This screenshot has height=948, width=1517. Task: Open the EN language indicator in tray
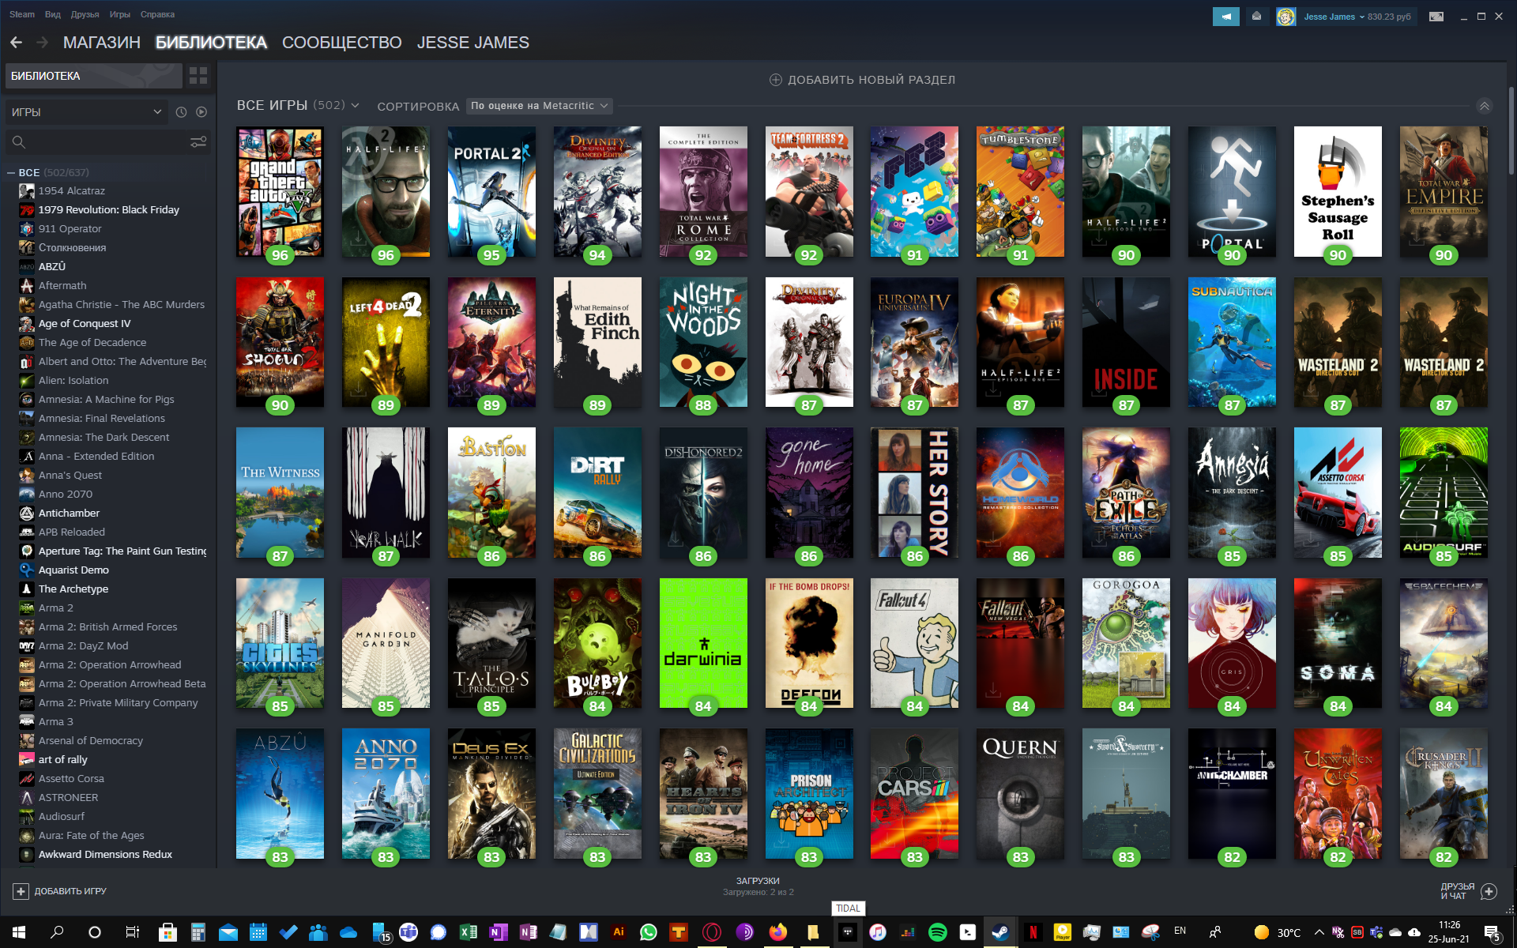(x=1180, y=931)
